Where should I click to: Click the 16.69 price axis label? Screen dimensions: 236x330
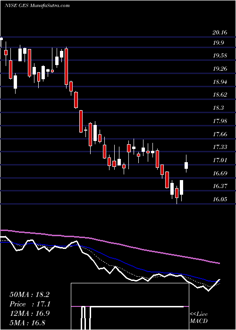(220, 173)
